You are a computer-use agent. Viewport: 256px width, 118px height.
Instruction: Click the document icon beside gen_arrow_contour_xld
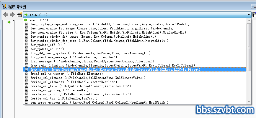(x=26, y=102)
